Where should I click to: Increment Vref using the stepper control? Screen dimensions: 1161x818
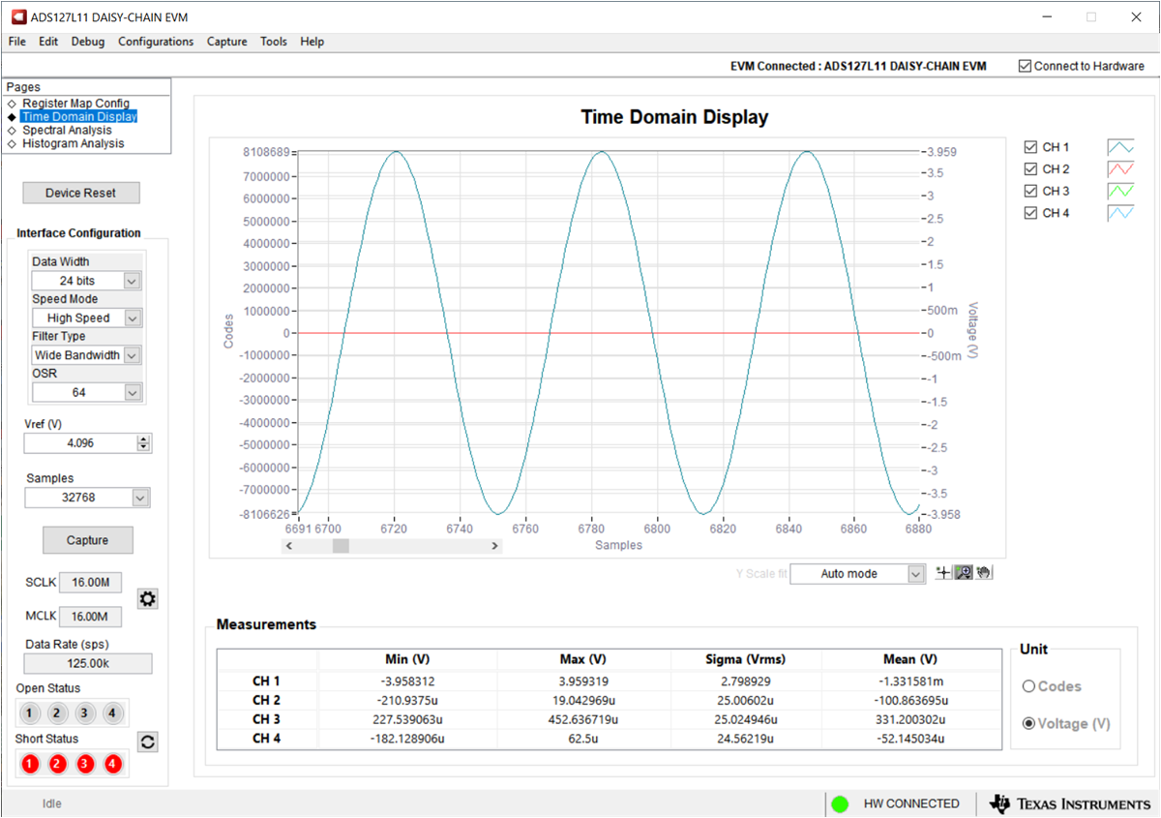pyautogui.click(x=143, y=439)
